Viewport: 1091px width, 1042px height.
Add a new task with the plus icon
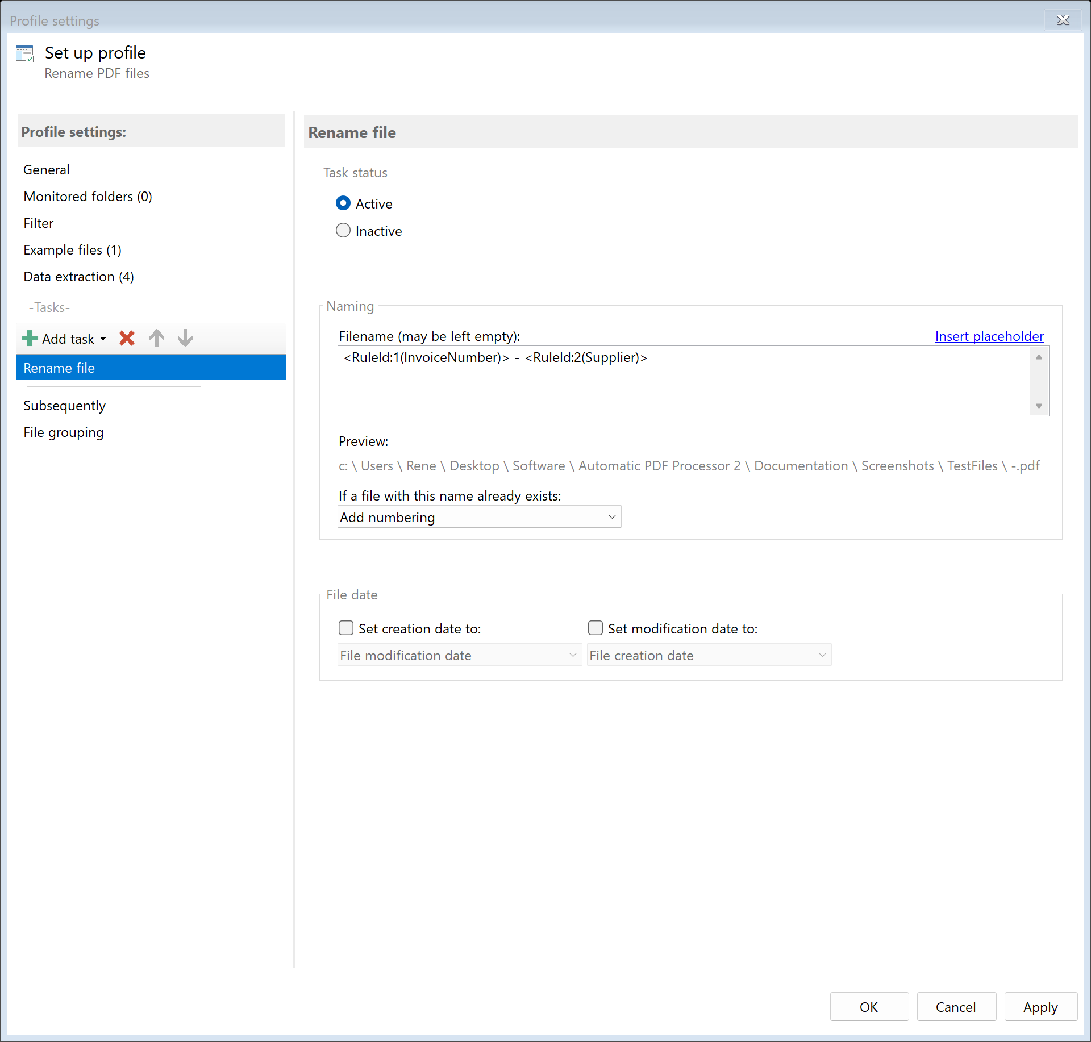pos(29,339)
